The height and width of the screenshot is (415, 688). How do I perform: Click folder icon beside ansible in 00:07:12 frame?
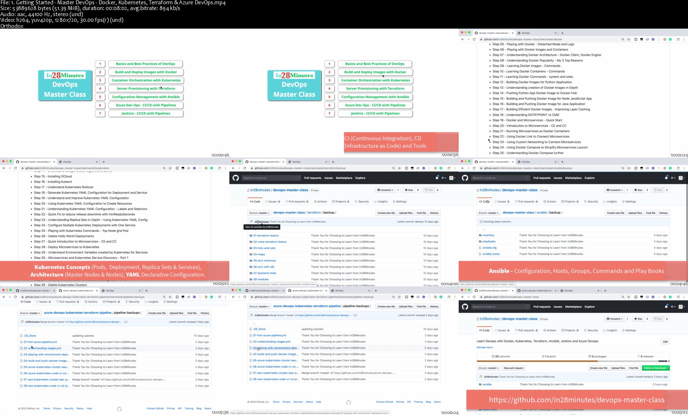point(480,384)
